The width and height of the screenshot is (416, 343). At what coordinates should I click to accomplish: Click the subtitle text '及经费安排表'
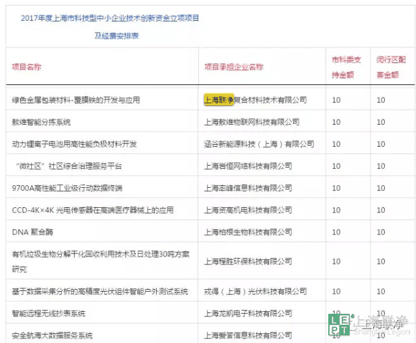(116, 36)
